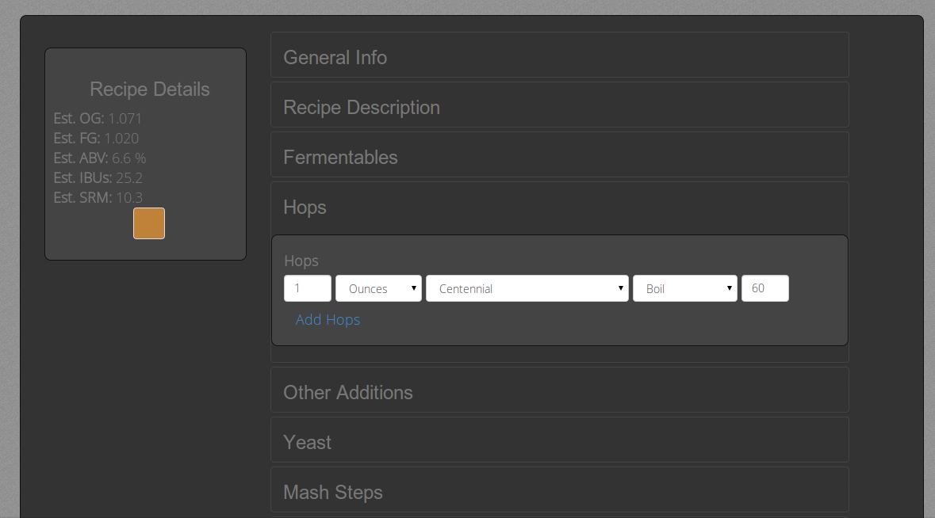935x518 pixels.
Task: Open the Ounces unit dropdown
Action: click(378, 288)
